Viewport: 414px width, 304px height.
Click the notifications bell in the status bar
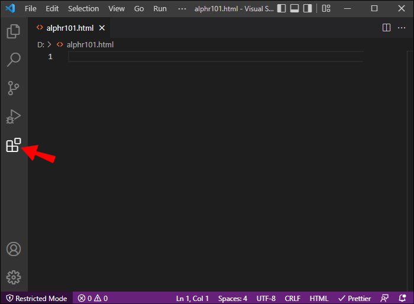pos(402,298)
